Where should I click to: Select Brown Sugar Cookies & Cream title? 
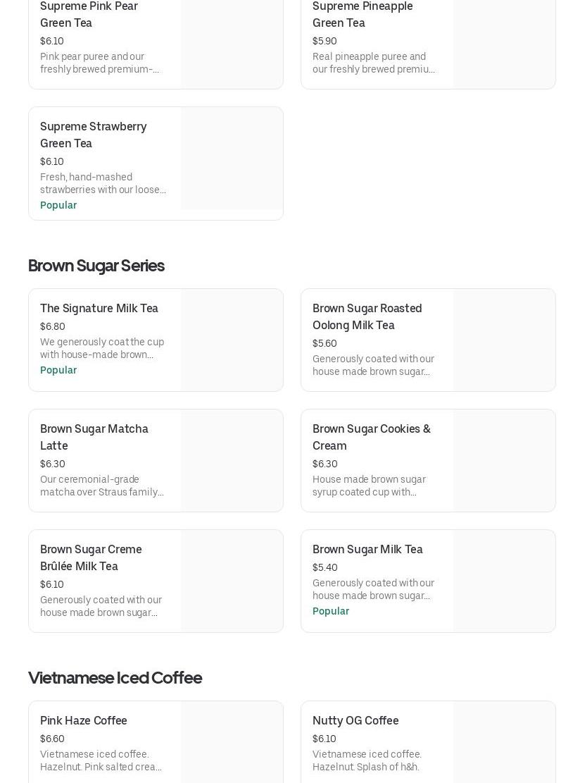[x=371, y=437]
